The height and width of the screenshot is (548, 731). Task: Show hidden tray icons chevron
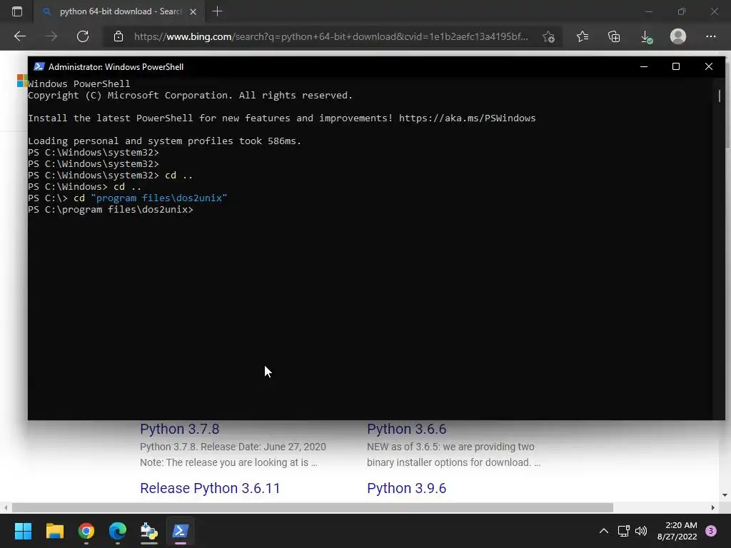604,531
